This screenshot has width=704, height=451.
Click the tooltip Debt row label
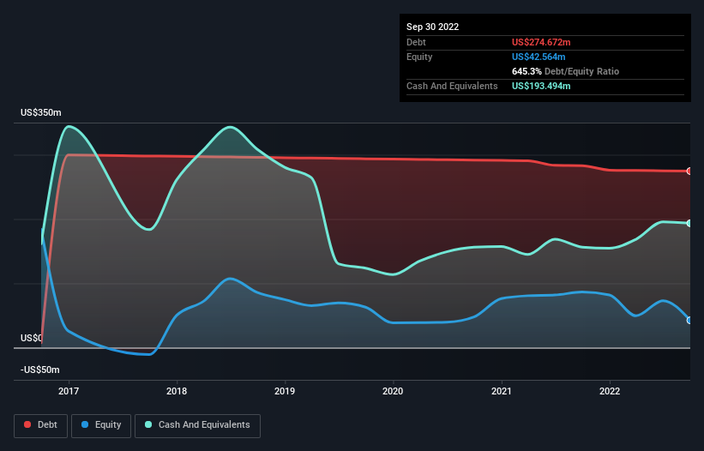pos(416,42)
